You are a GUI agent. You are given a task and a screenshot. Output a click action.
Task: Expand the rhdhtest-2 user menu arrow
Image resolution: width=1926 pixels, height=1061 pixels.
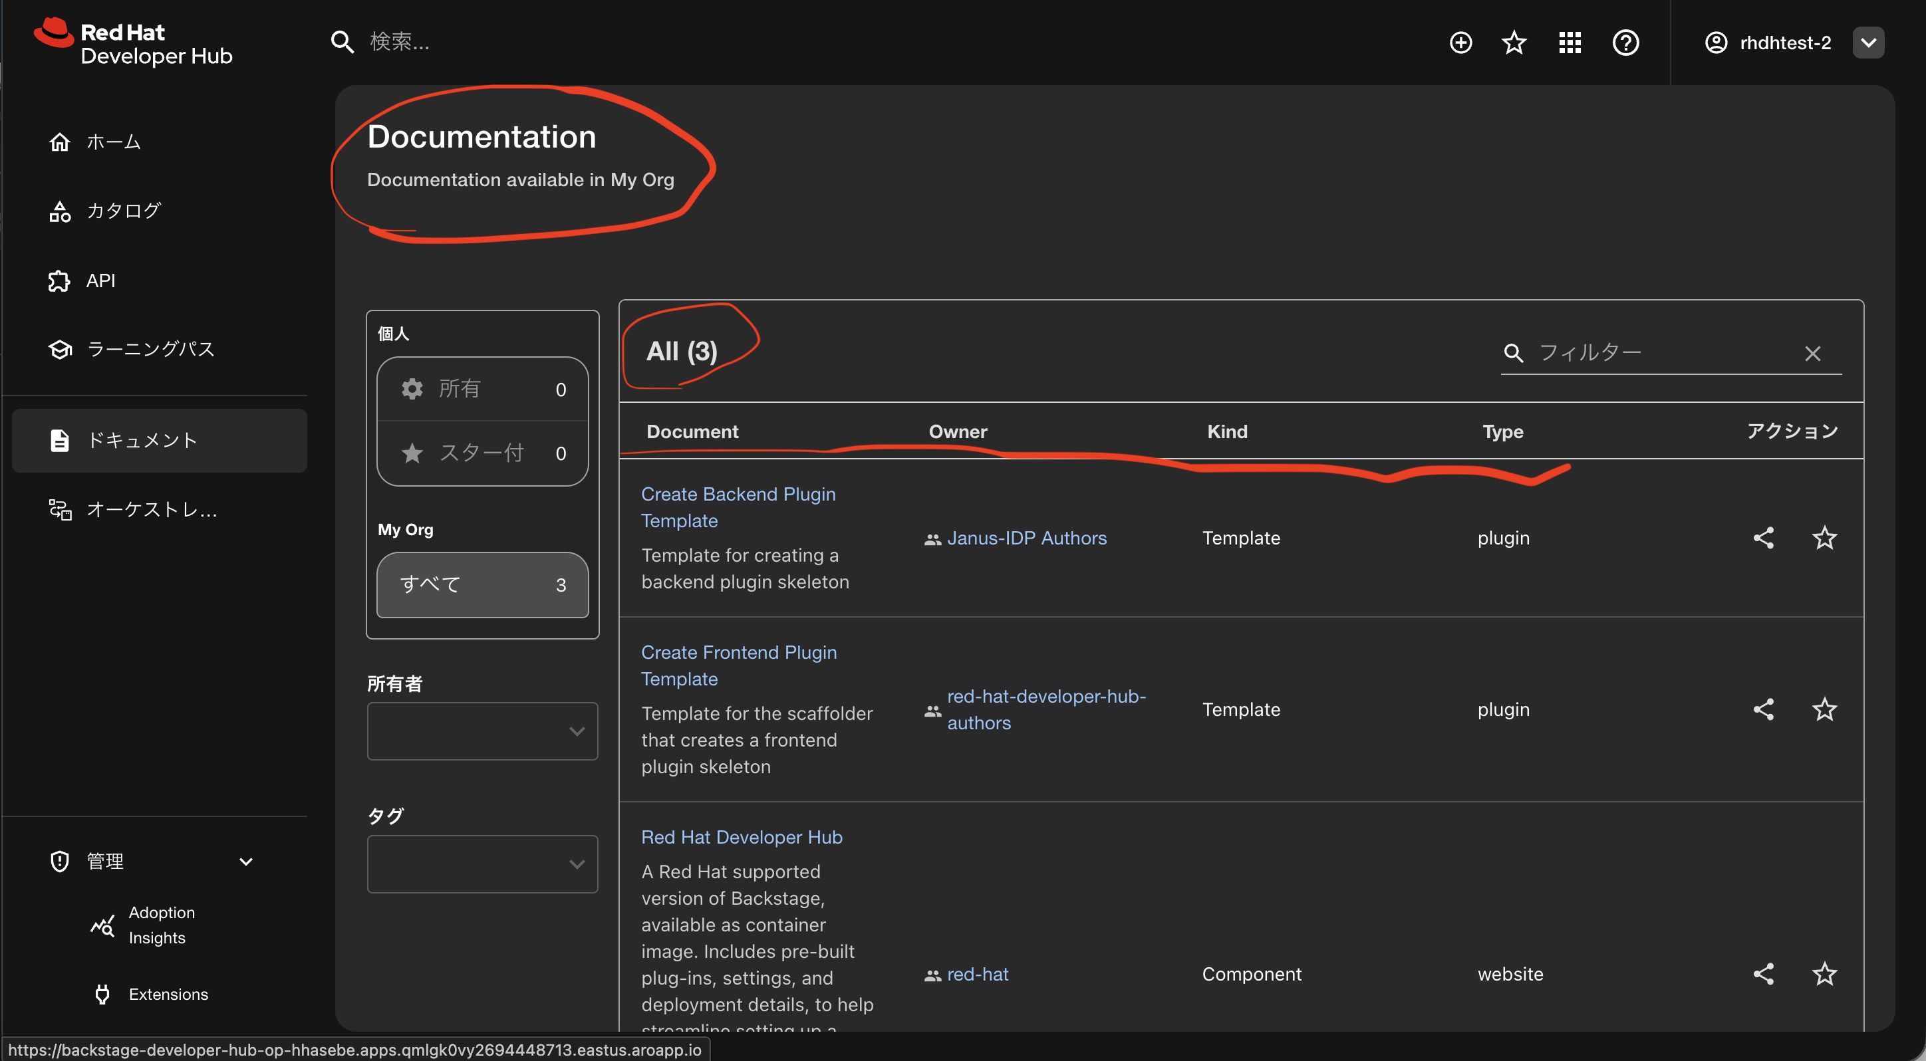tap(1867, 43)
